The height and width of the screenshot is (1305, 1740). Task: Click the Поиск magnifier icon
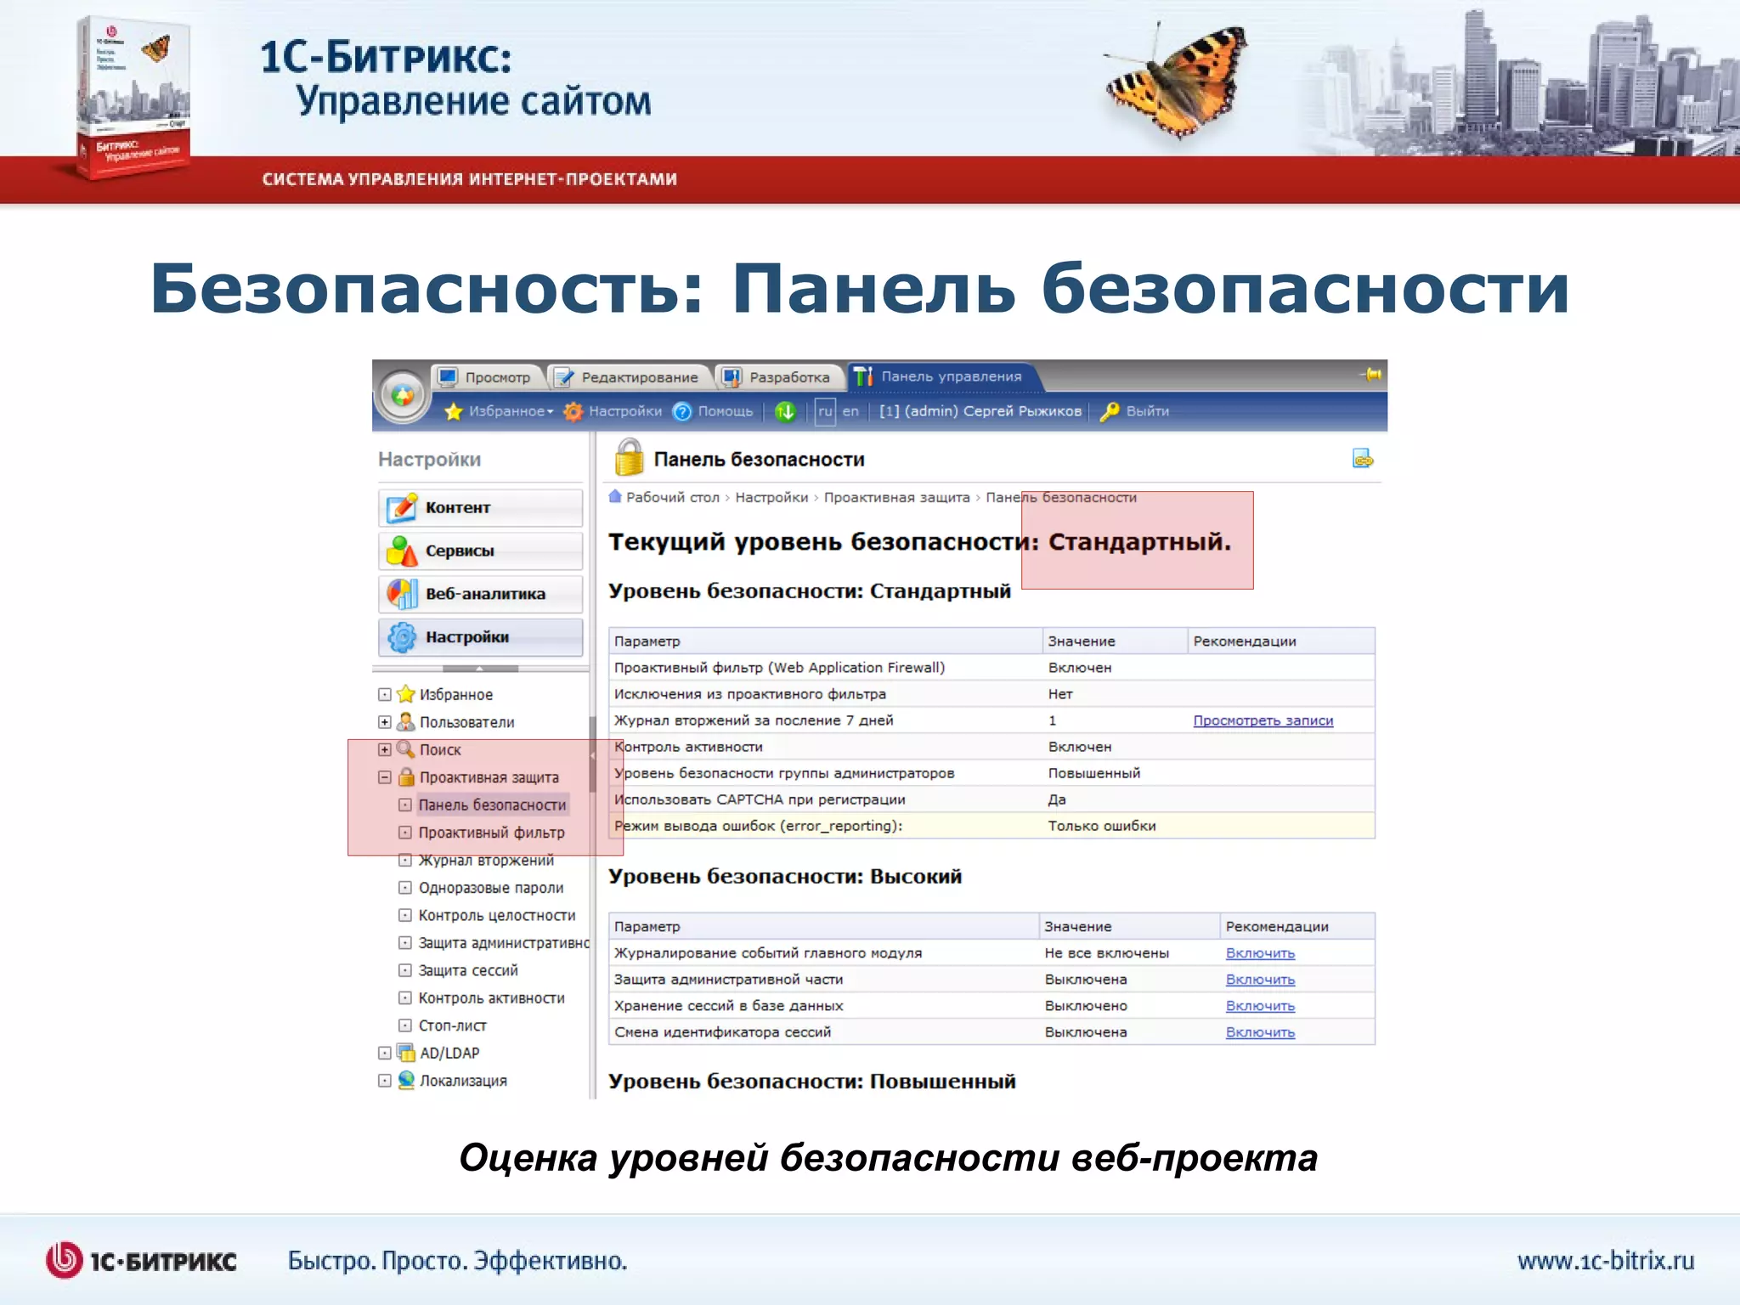pyautogui.click(x=406, y=749)
